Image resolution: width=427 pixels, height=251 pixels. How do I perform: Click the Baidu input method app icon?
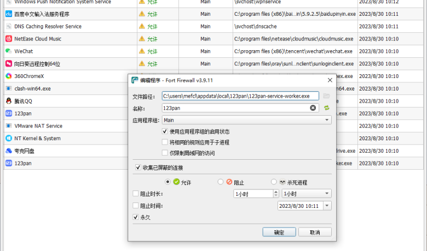9,14
